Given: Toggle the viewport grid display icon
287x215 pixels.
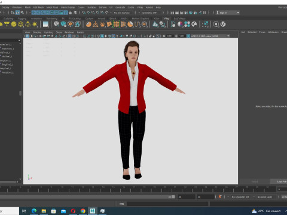Looking at the screenshot, I should [x=69, y=36].
